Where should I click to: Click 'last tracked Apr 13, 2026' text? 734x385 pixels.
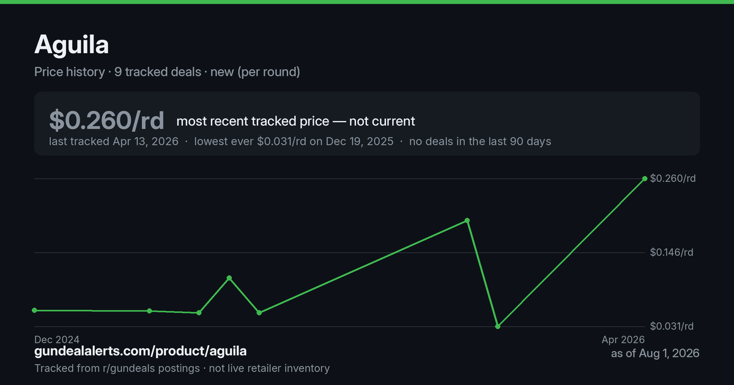coord(114,142)
